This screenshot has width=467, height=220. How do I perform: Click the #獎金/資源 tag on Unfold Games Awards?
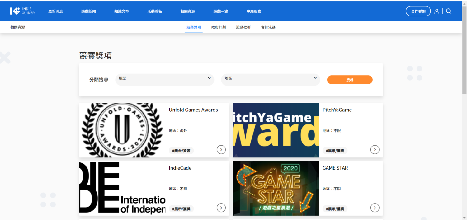[x=182, y=151]
